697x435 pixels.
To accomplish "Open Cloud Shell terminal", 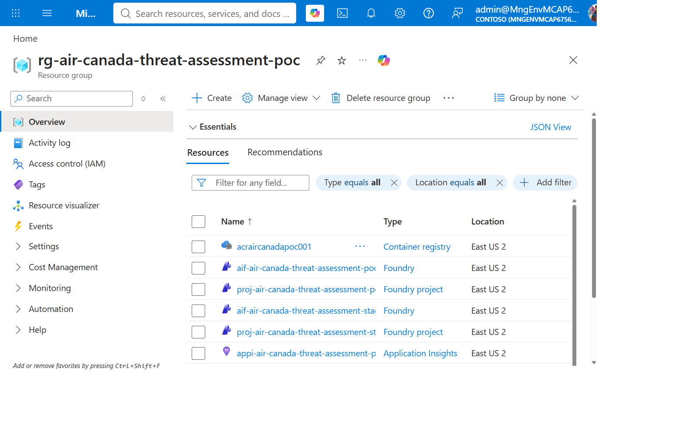I will click(x=342, y=13).
